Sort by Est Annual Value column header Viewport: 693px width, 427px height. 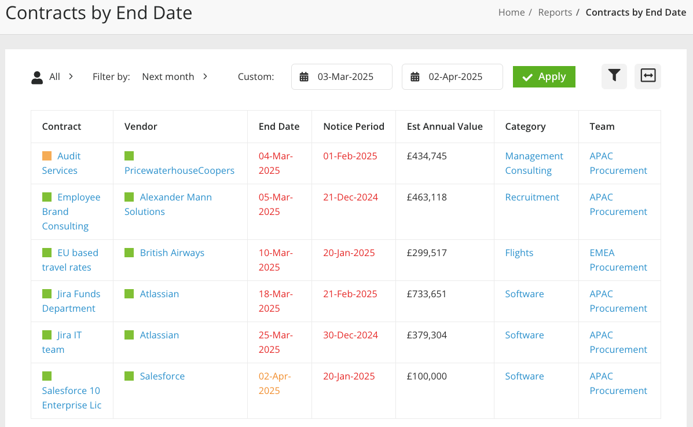coord(444,126)
